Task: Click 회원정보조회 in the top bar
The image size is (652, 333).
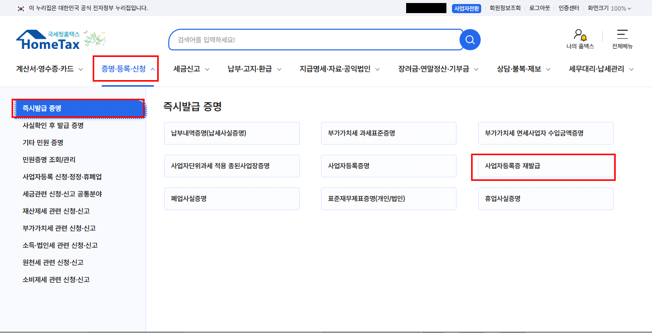Action: (x=505, y=8)
